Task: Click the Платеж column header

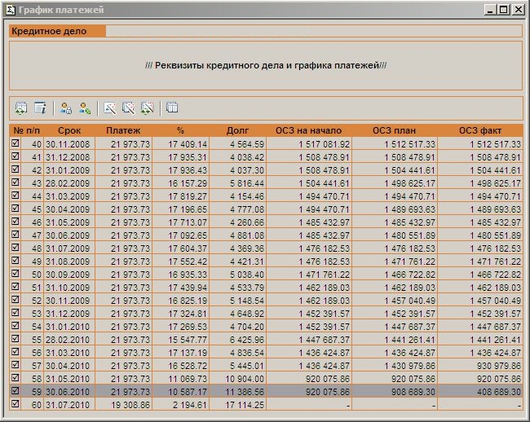Action: (x=123, y=130)
